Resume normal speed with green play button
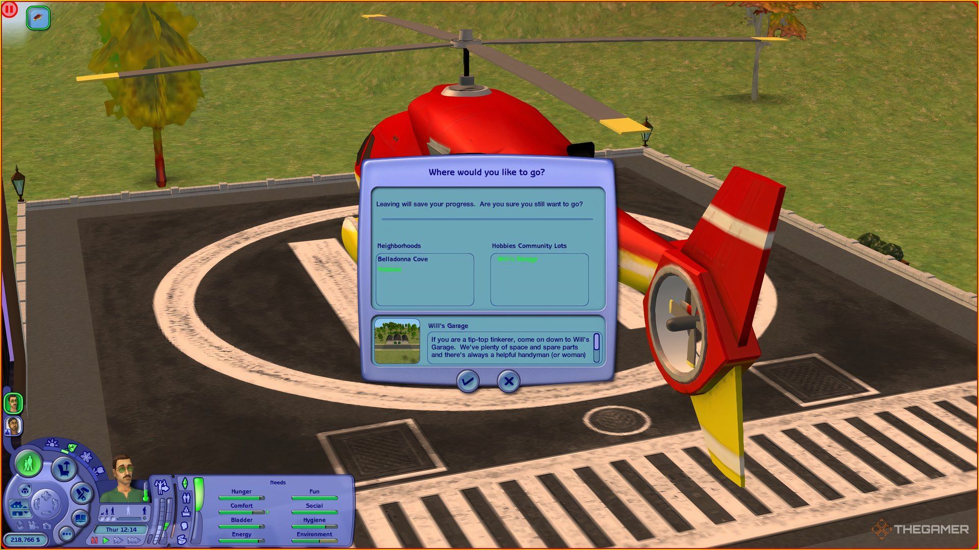Viewport: 979px width, 550px height. click(106, 540)
